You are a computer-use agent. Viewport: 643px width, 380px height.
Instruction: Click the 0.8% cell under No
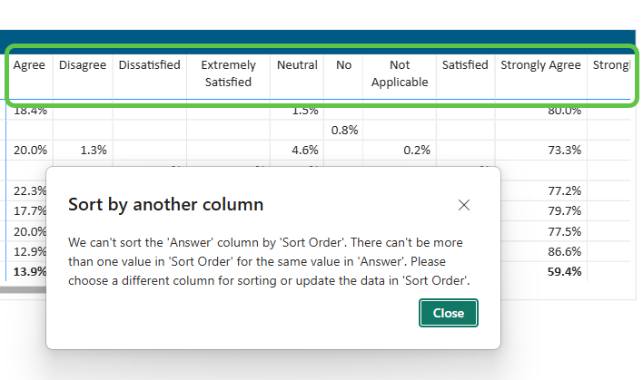[x=344, y=131]
